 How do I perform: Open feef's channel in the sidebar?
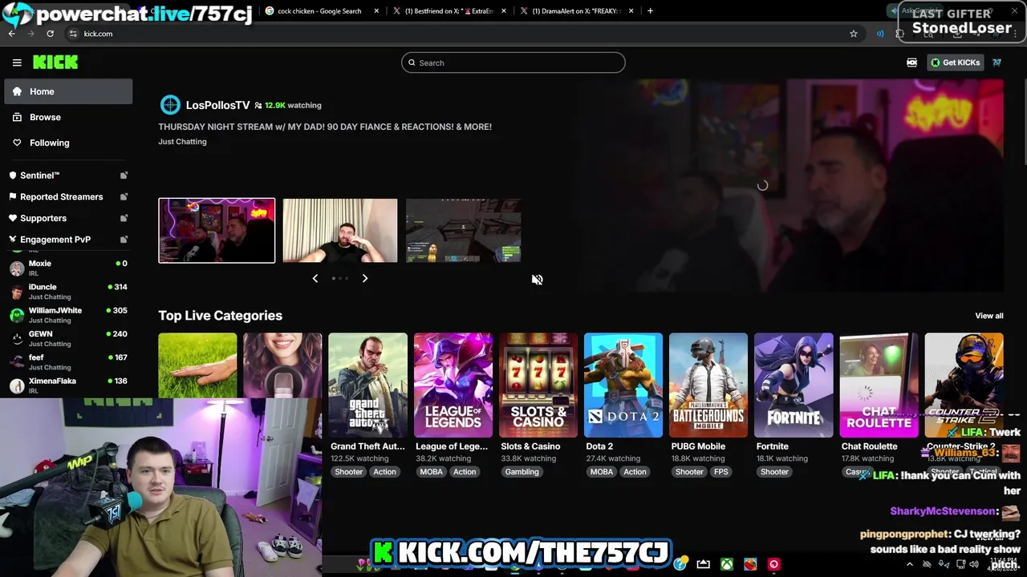[x=68, y=361]
